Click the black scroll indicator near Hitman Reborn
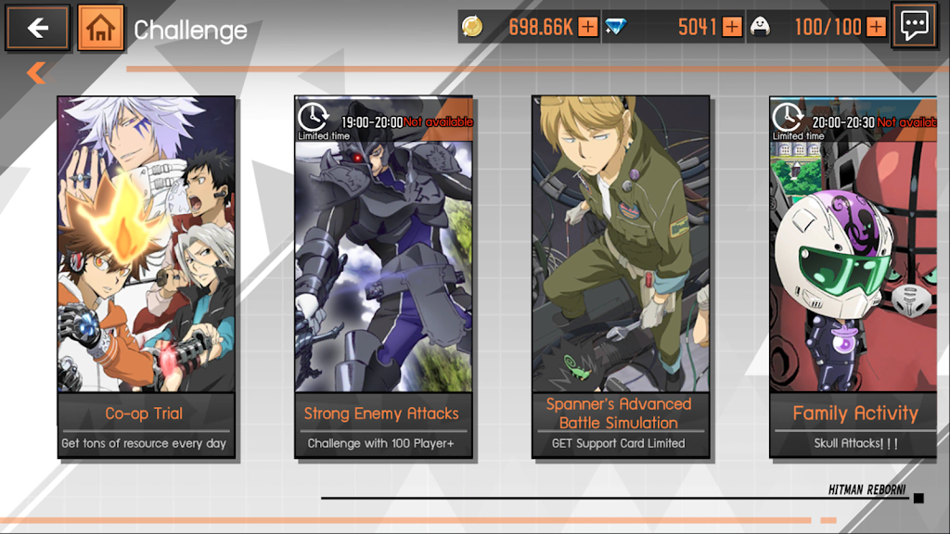The height and width of the screenshot is (534, 950). [x=918, y=498]
